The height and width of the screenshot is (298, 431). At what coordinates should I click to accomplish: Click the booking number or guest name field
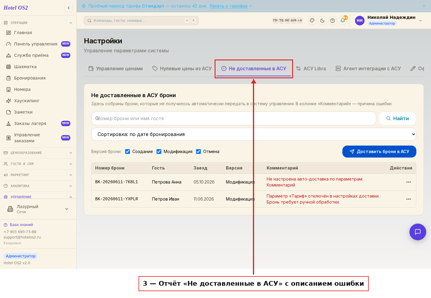(x=233, y=118)
